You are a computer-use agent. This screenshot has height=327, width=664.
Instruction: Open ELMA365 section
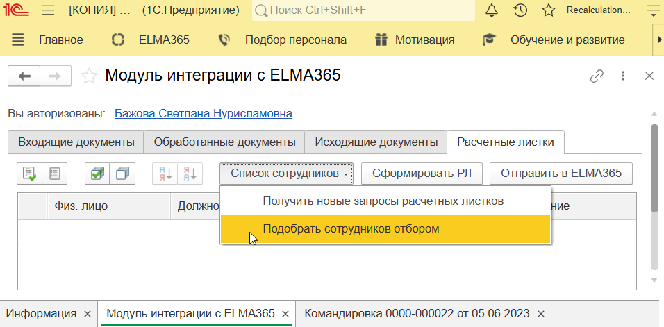pyautogui.click(x=165, y=40)
